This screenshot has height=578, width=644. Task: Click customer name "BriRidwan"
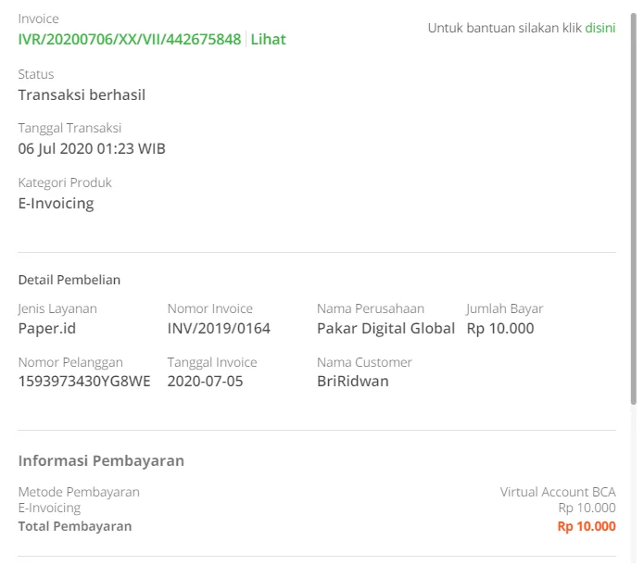coord(352,381)
